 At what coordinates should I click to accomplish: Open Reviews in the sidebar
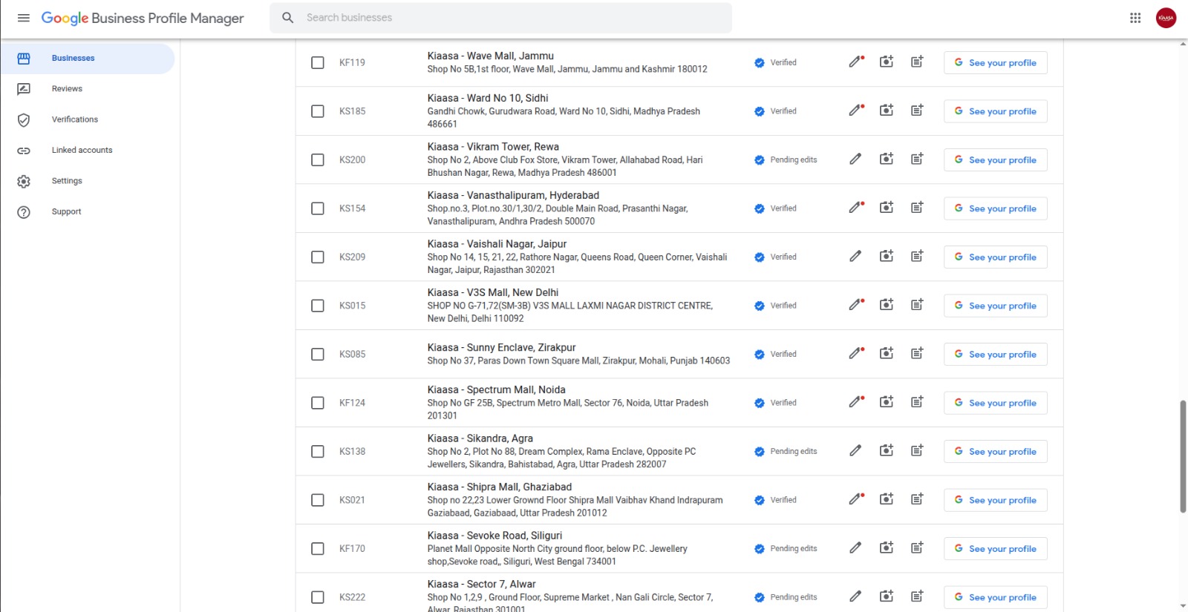67,89
